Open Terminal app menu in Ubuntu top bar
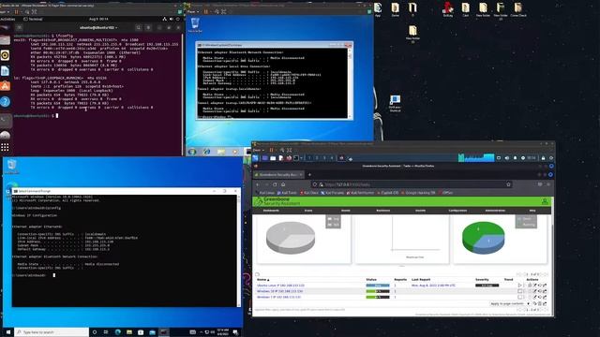This screenshot has height=337, width=600. [33, 19]
